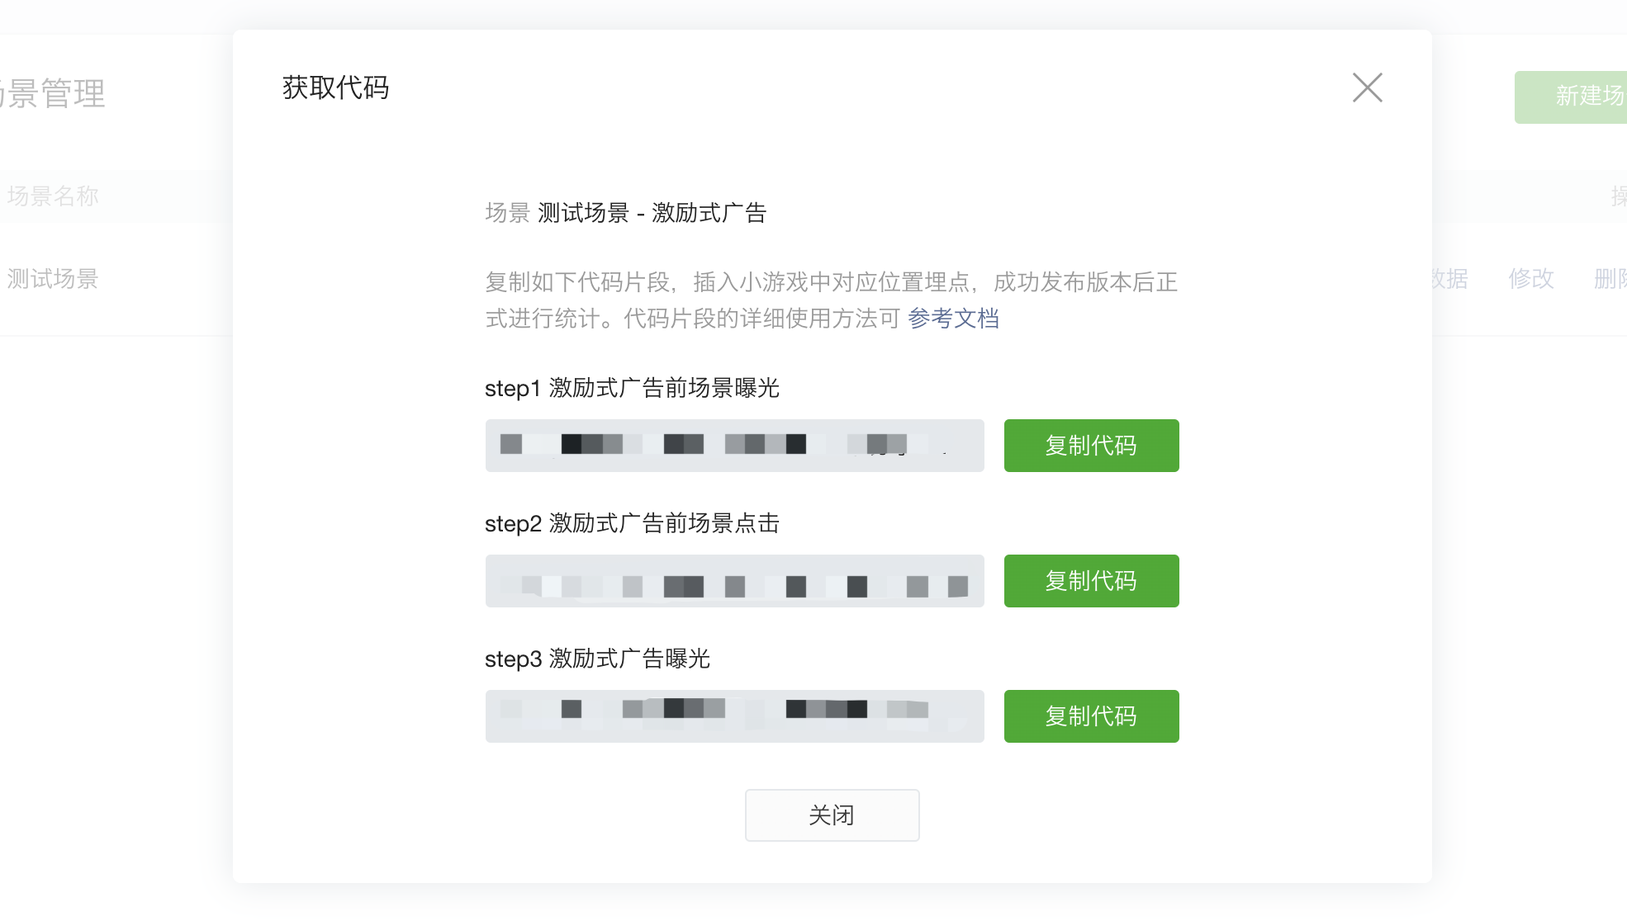Click the 测试场景 - 激励式广告 scene name

tap(652, 213)
